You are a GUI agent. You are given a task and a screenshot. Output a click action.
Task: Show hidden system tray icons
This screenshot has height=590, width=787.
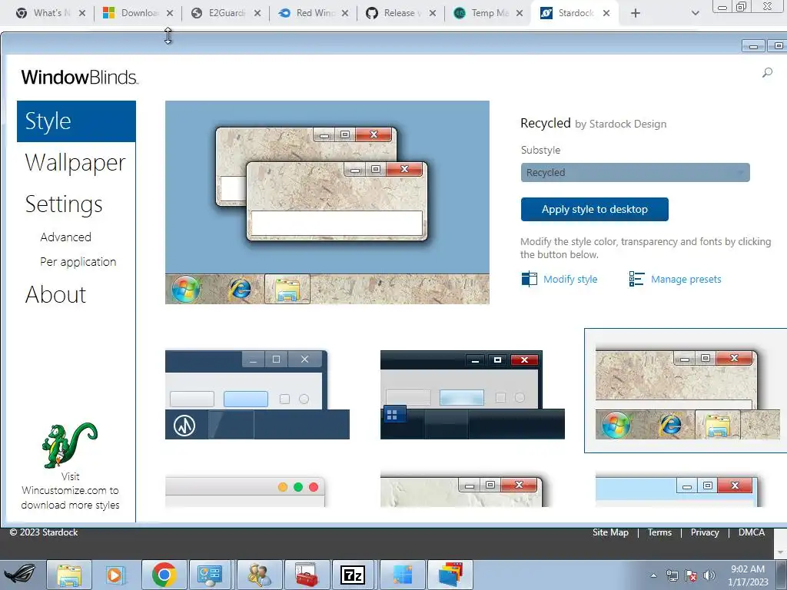tap(653, 575)
